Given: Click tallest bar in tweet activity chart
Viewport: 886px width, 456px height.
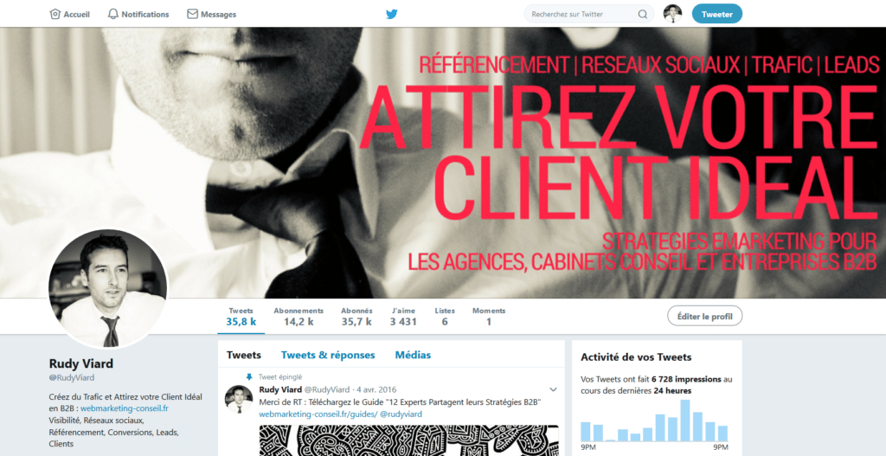Looking at the screenshot, I should [x=685, y=421].
